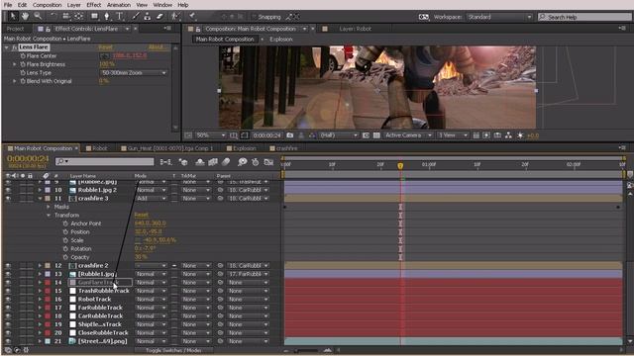Expand the Flare Brightness property
Screen dimensions: 634x356
[x=15, y=64]
